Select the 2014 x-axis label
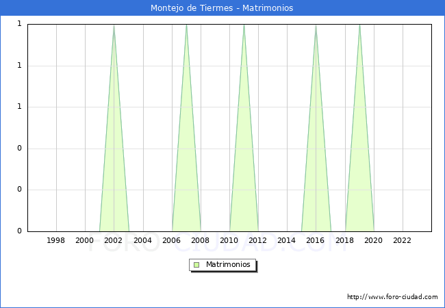The image size is (445, 308). coord(286,240)
